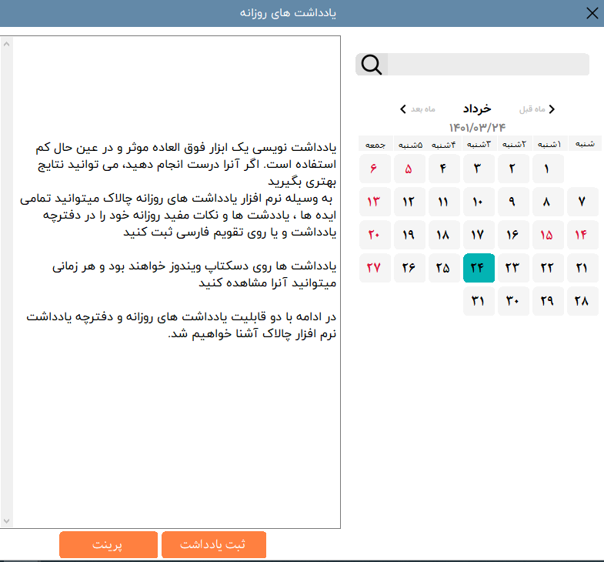
Task: Select day 28 in the Saturday column
Action: [x=582, y=301]
